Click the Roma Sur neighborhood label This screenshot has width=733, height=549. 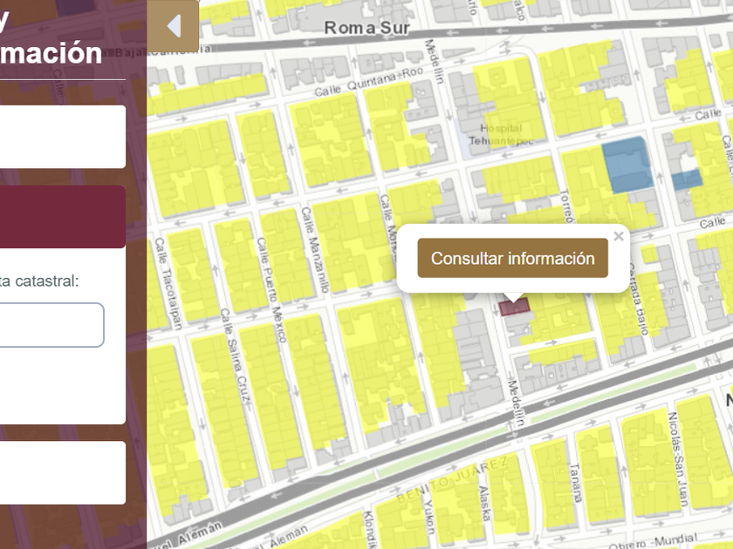click(x=366, y=28)
